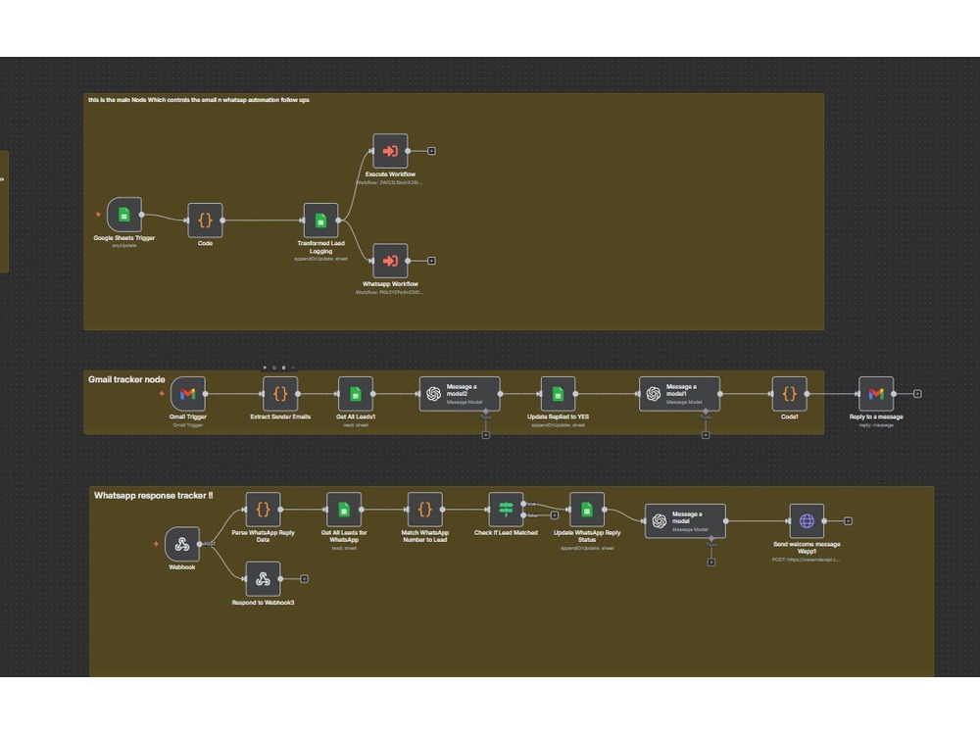The height and width of the screenshot is (735, 980).
Task: Delete Extract Sender Emails via trash icon
Action: 284,367
